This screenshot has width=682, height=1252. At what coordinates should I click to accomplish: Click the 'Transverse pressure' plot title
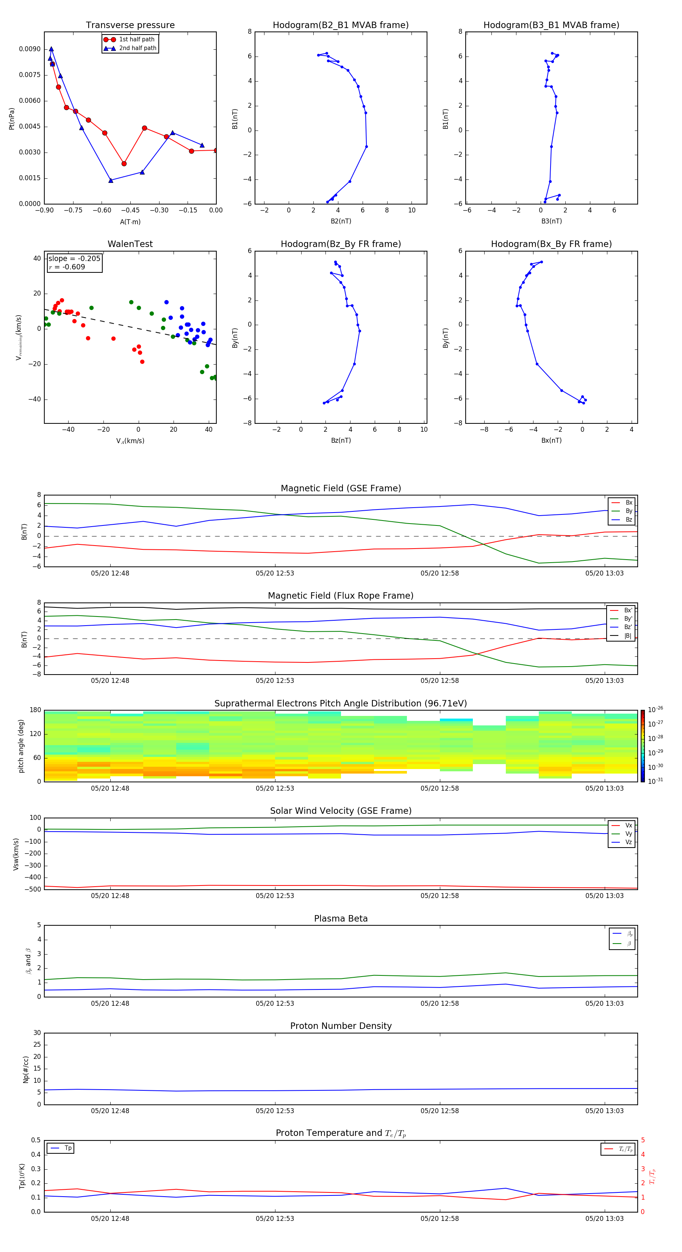130,25
